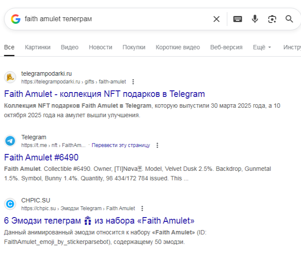
Task: Open the Короткие видео tab
Action: click(177, 47)
